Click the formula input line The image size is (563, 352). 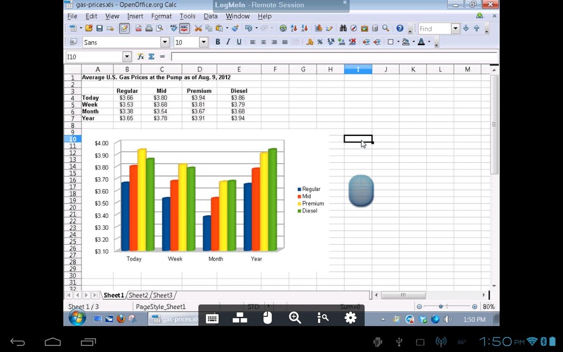click(x=335, y=57)
